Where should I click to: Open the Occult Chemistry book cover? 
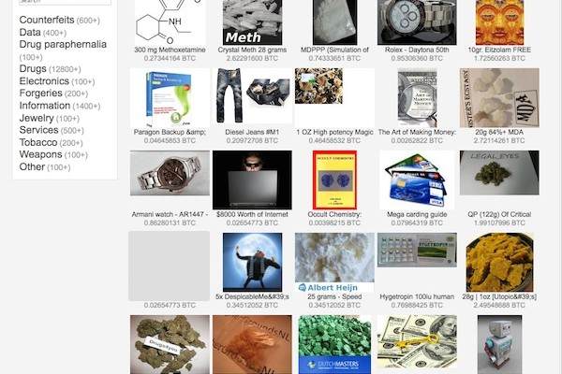(x=334, y=180)
